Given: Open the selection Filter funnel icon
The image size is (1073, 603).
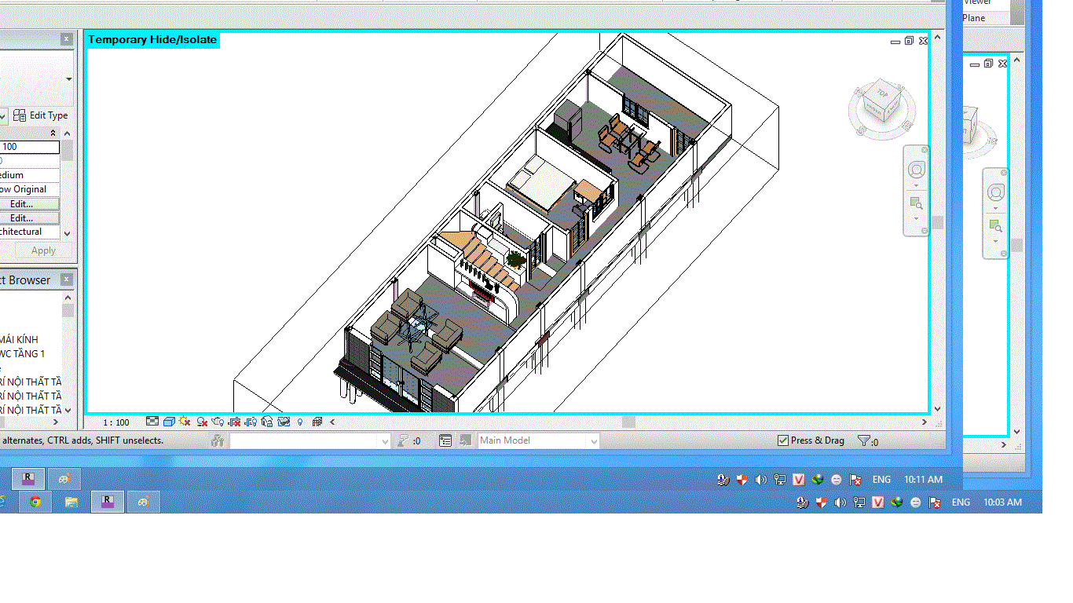Looking at the screenshot, I should [864, 440].
